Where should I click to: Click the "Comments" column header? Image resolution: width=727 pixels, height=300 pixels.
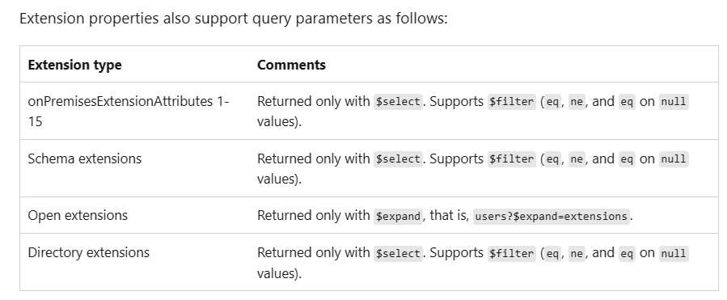(291, 65)
